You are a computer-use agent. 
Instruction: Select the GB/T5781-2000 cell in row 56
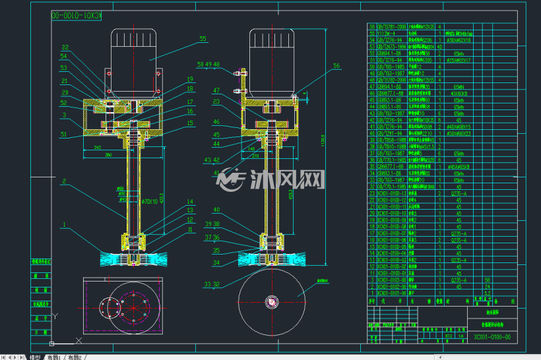click(x=392, y=26)
